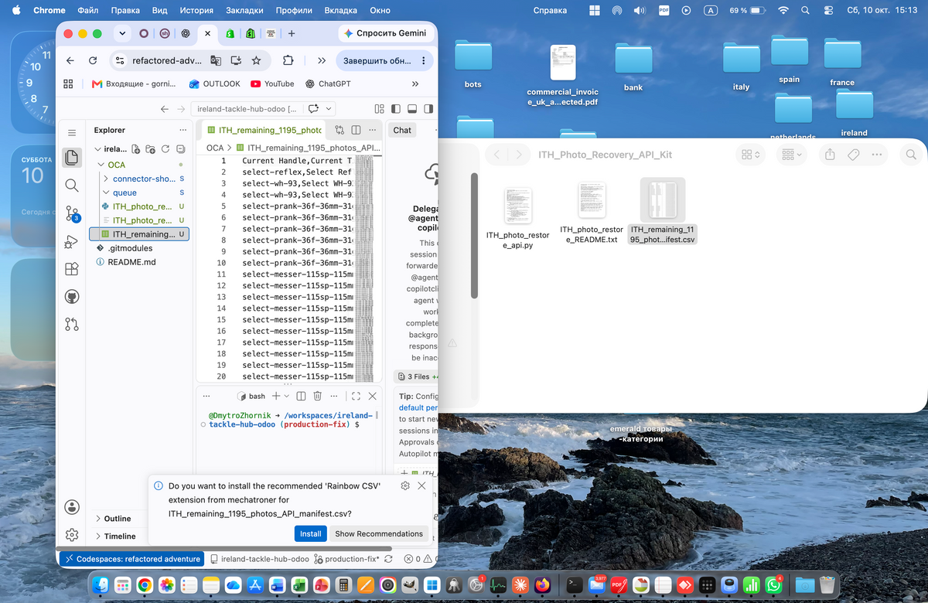Open the GitHub view in the activity bar

point(72,297)
